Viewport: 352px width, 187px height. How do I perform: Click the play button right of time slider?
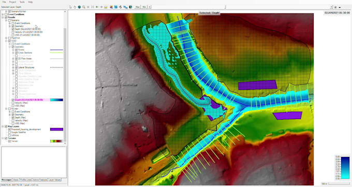331,7
